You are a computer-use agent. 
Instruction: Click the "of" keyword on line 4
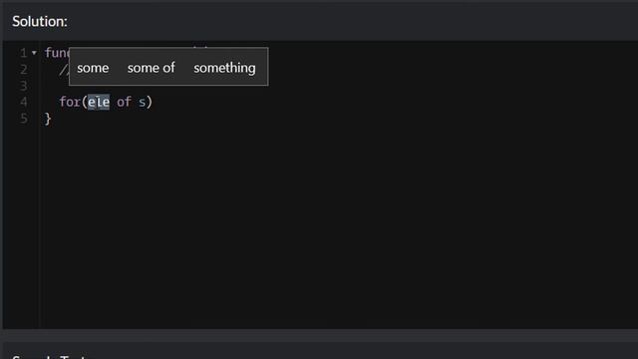tap(124, 102)
